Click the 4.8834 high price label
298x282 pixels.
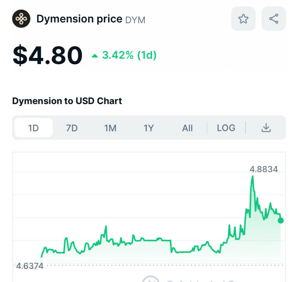point(264,169)
